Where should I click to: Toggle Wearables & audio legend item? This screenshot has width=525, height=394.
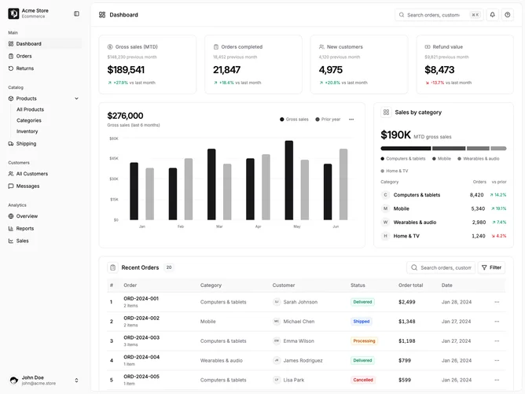coord(479,159)
